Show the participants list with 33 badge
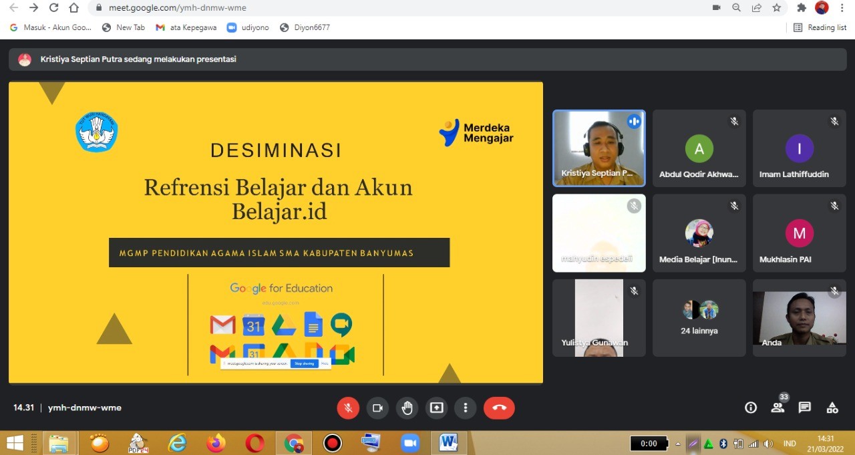Screen dimensions: 855x455 tap(778, 408)
